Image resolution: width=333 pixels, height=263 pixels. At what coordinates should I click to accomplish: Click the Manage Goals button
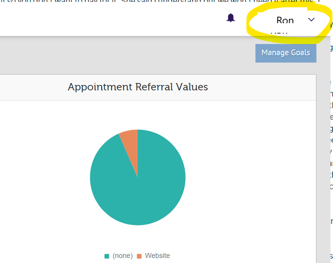tap(286, 53)
